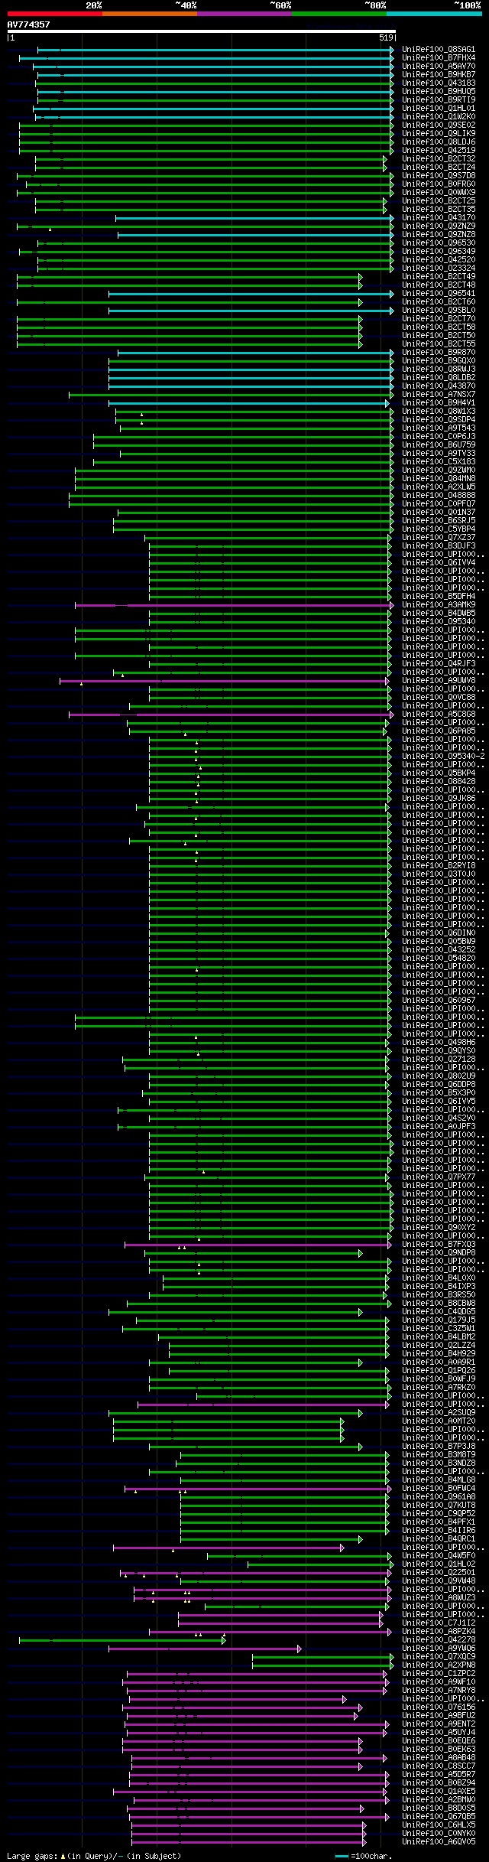
Task: Click the red ~20% identity legend bar
Action: tap(54, 14)
